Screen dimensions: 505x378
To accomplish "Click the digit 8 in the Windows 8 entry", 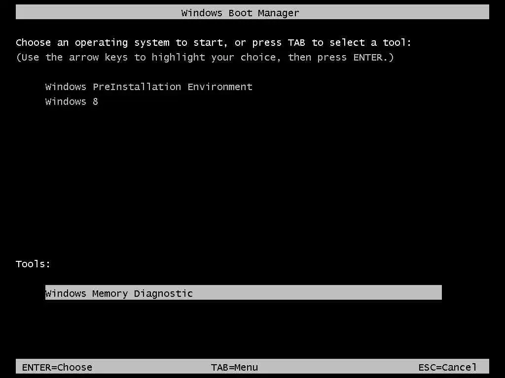I will click(95, 101).
